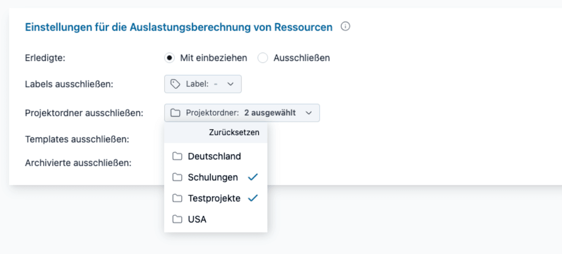Click checkmark next to Schulungen
Image resolution: width=562 pixels, height=254 pixels.
[x=252, y=177]
